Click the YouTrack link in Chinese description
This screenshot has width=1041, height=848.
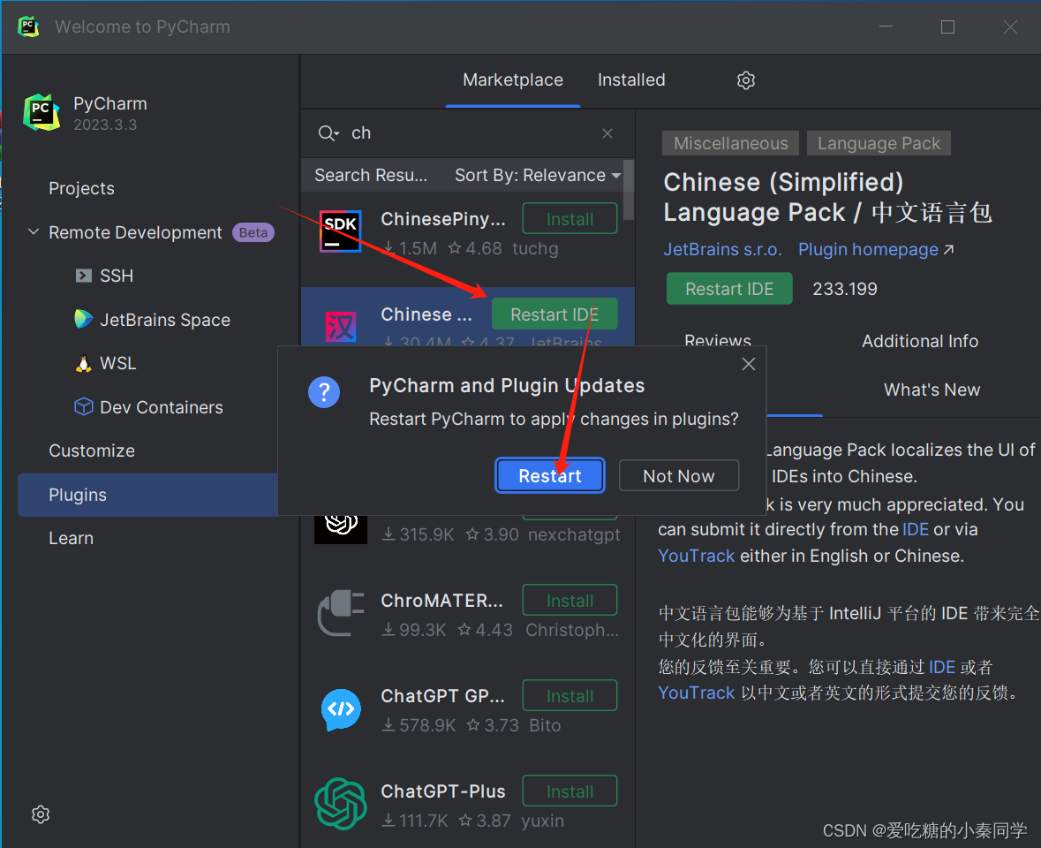pyautogui.click(x=696, y=693)
